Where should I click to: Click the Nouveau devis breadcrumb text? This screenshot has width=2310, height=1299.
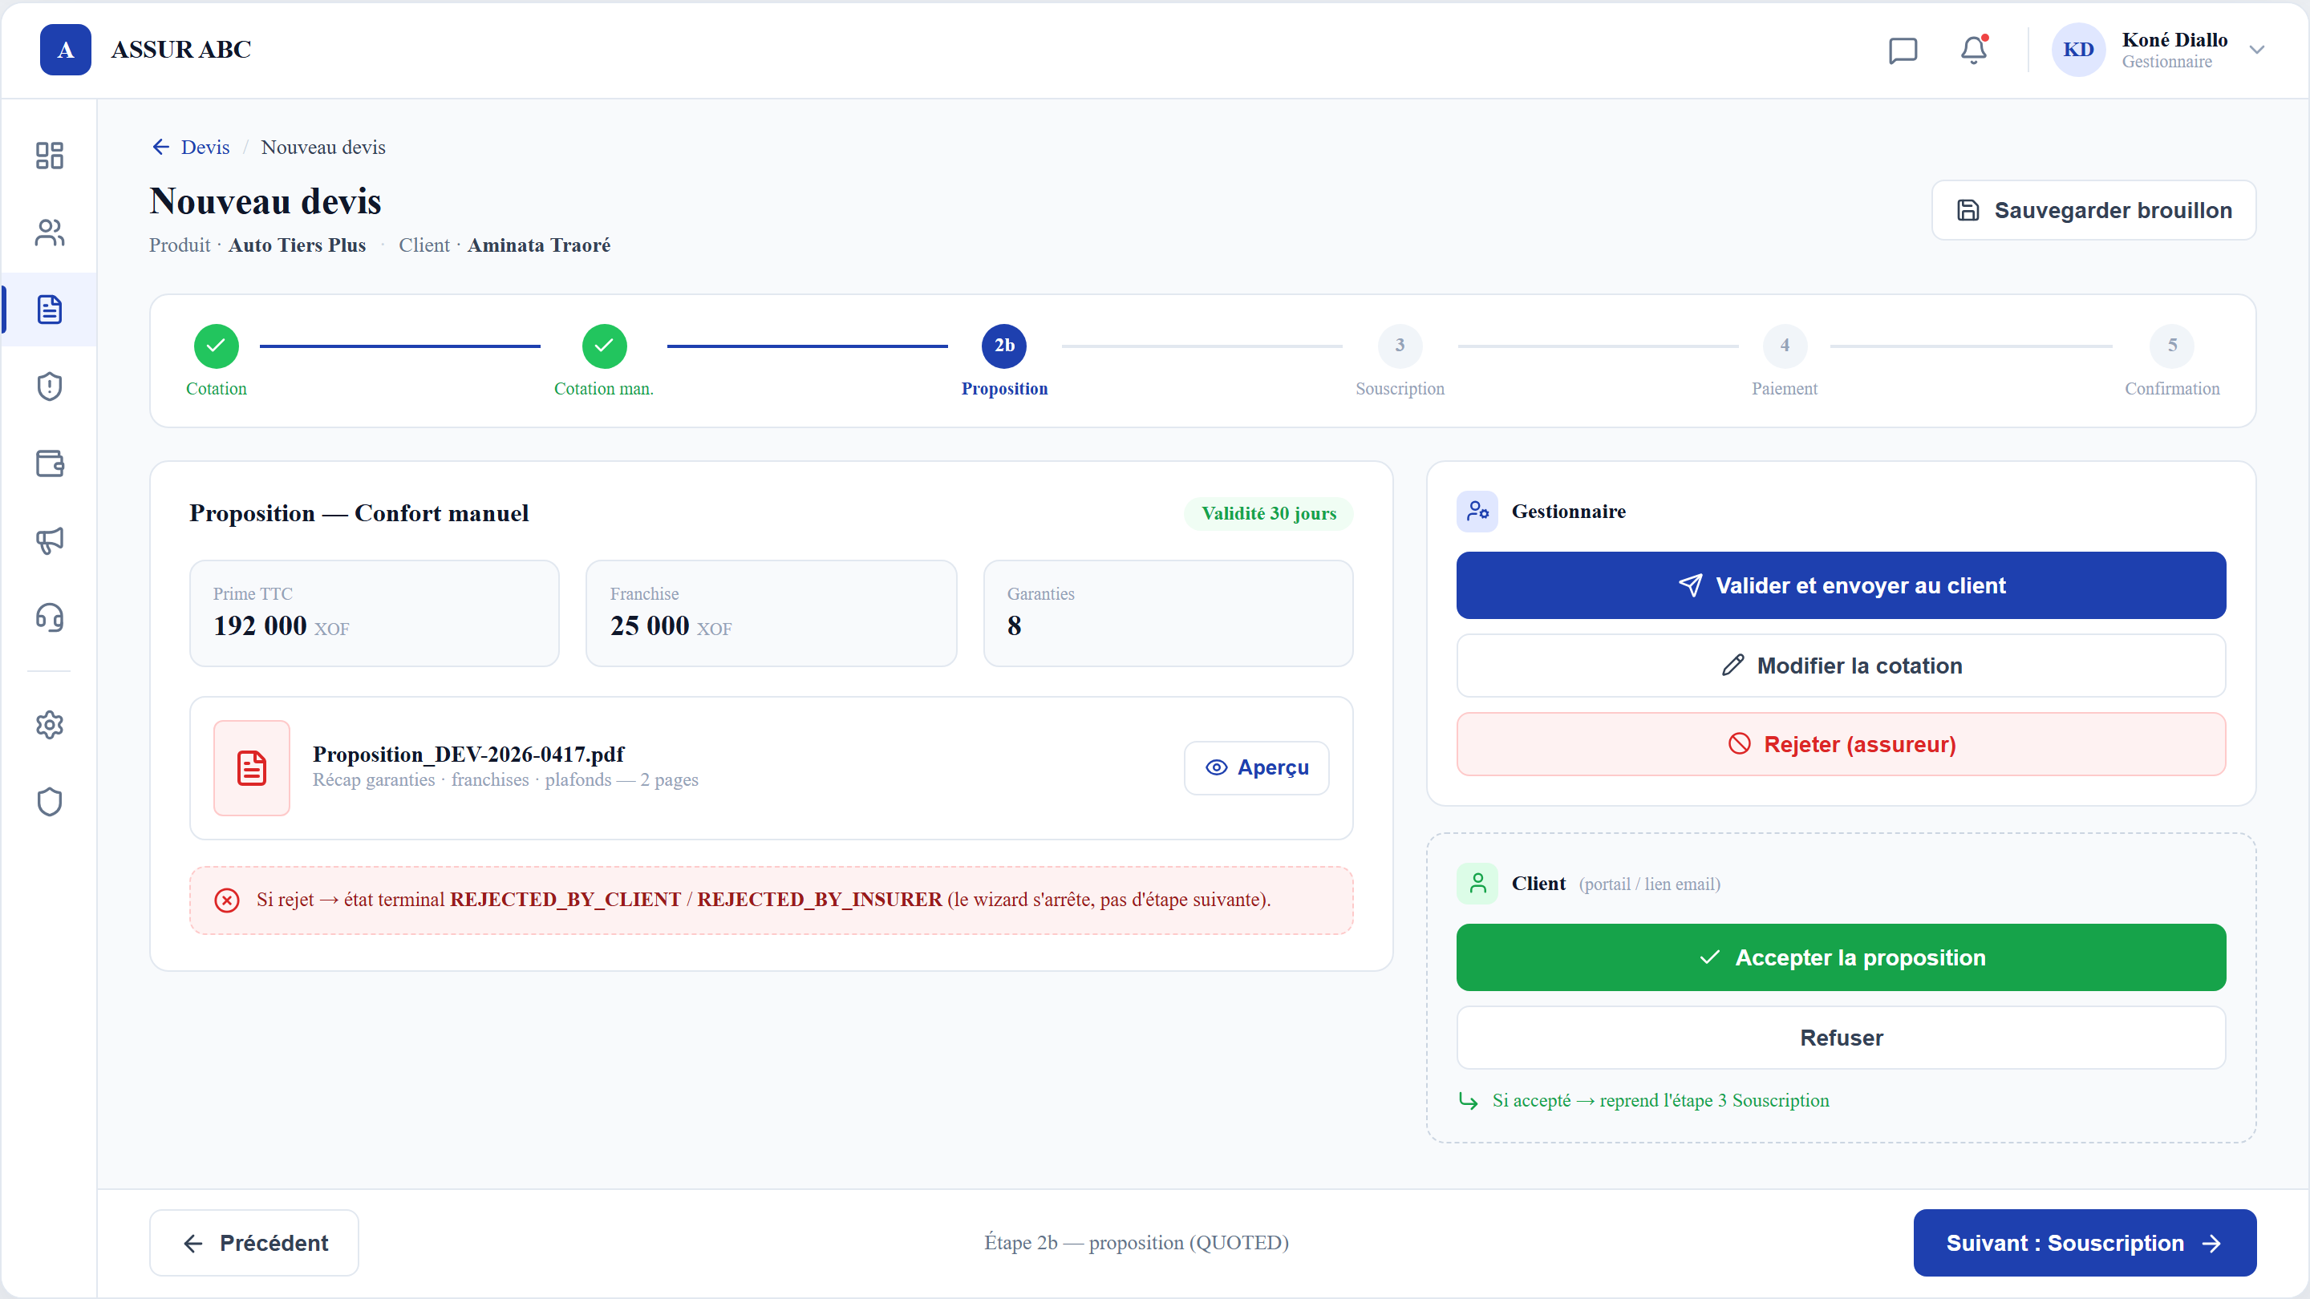[x=322, y=147]
